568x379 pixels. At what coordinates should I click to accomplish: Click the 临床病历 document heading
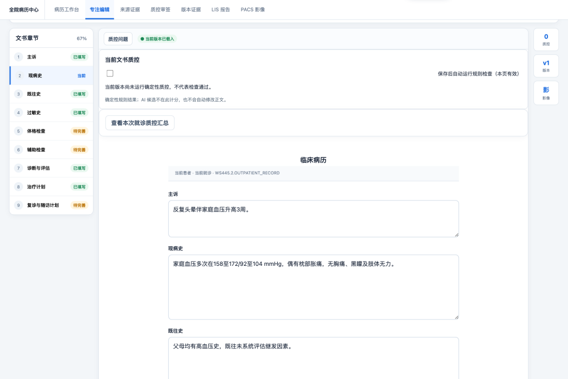(x=313, y=160)
